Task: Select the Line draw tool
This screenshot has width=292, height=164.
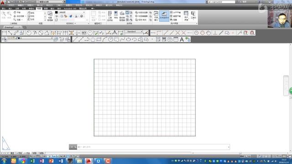Action: point(75,40)
